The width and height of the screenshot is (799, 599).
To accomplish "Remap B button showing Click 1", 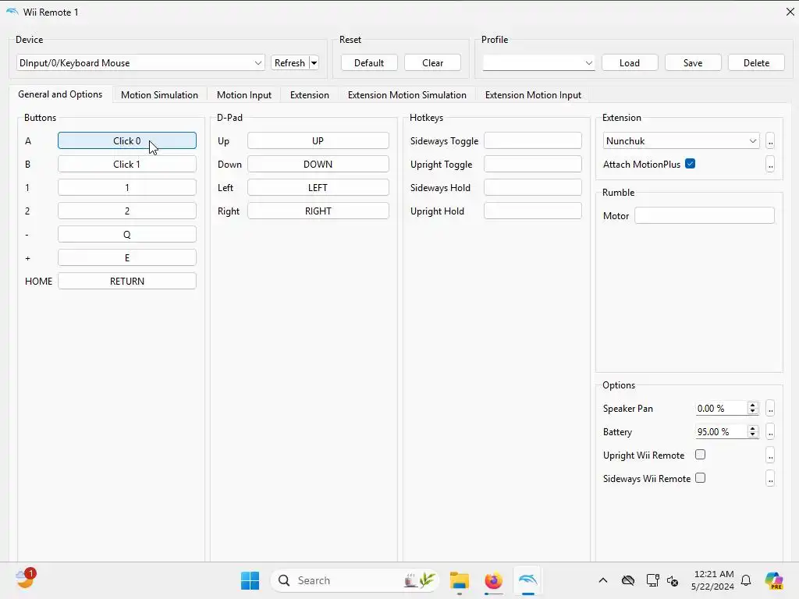I will tap(127, 164).
